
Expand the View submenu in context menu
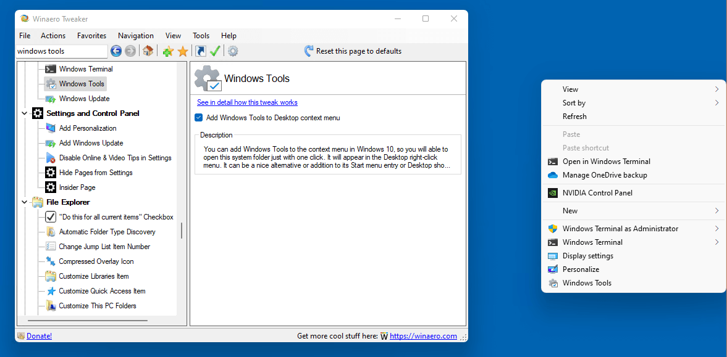coord(716,89)
